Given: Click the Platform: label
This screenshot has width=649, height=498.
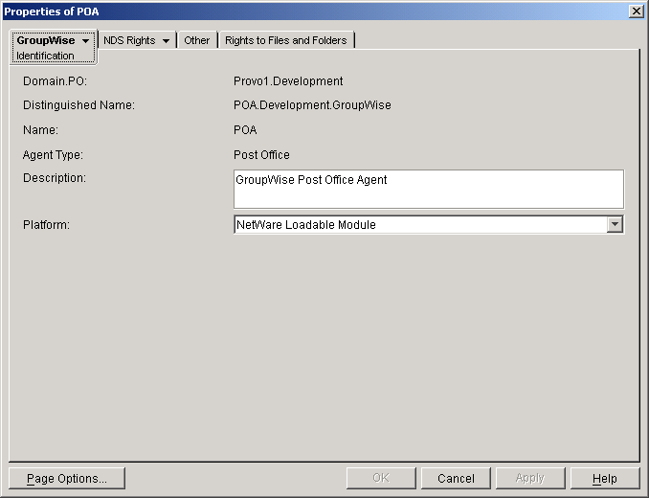Looking at the screenshot, I should click(46, 225).
